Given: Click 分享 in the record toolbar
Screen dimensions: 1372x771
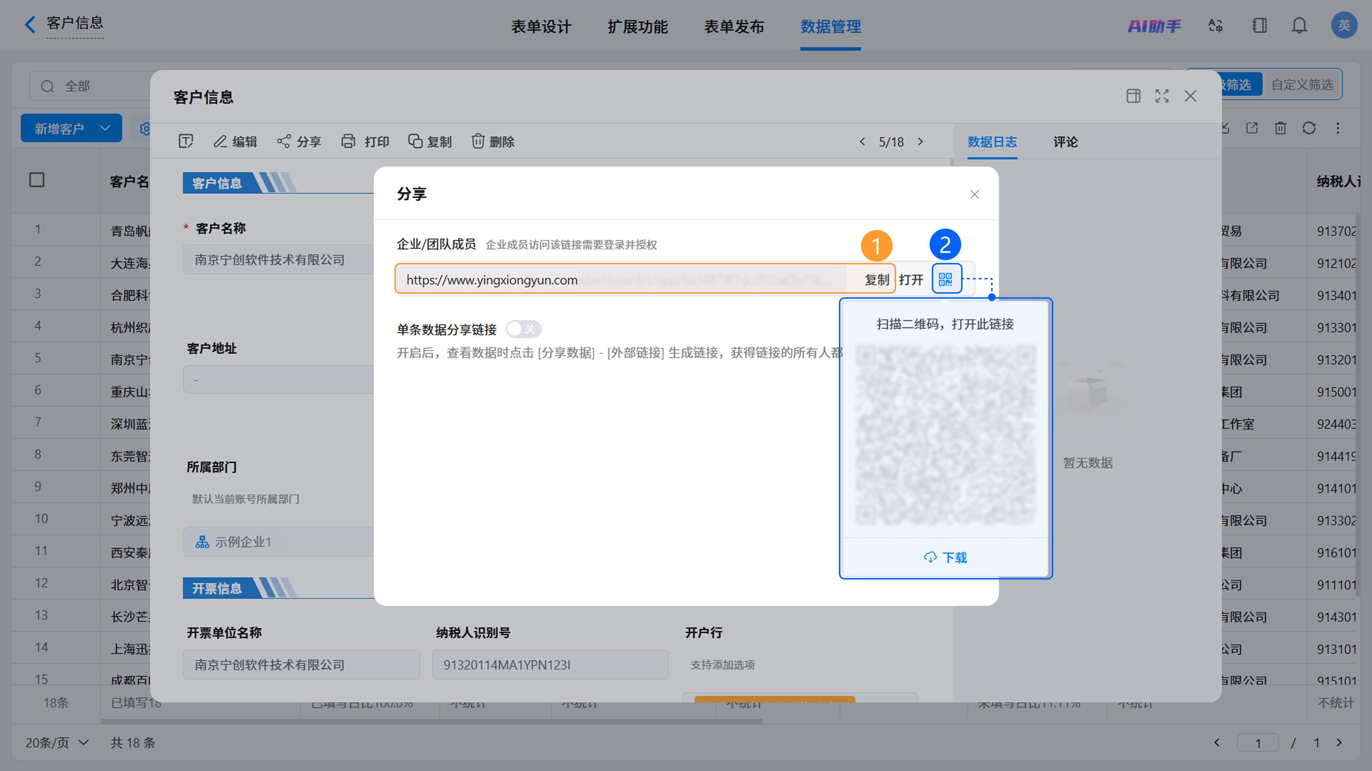Looking at the screenshot, I should pos(299,141).
